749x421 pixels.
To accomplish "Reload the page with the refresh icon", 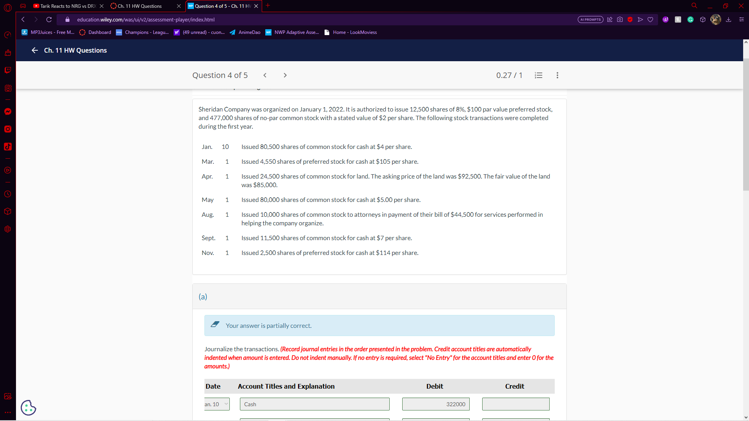I will click(49, 19).
